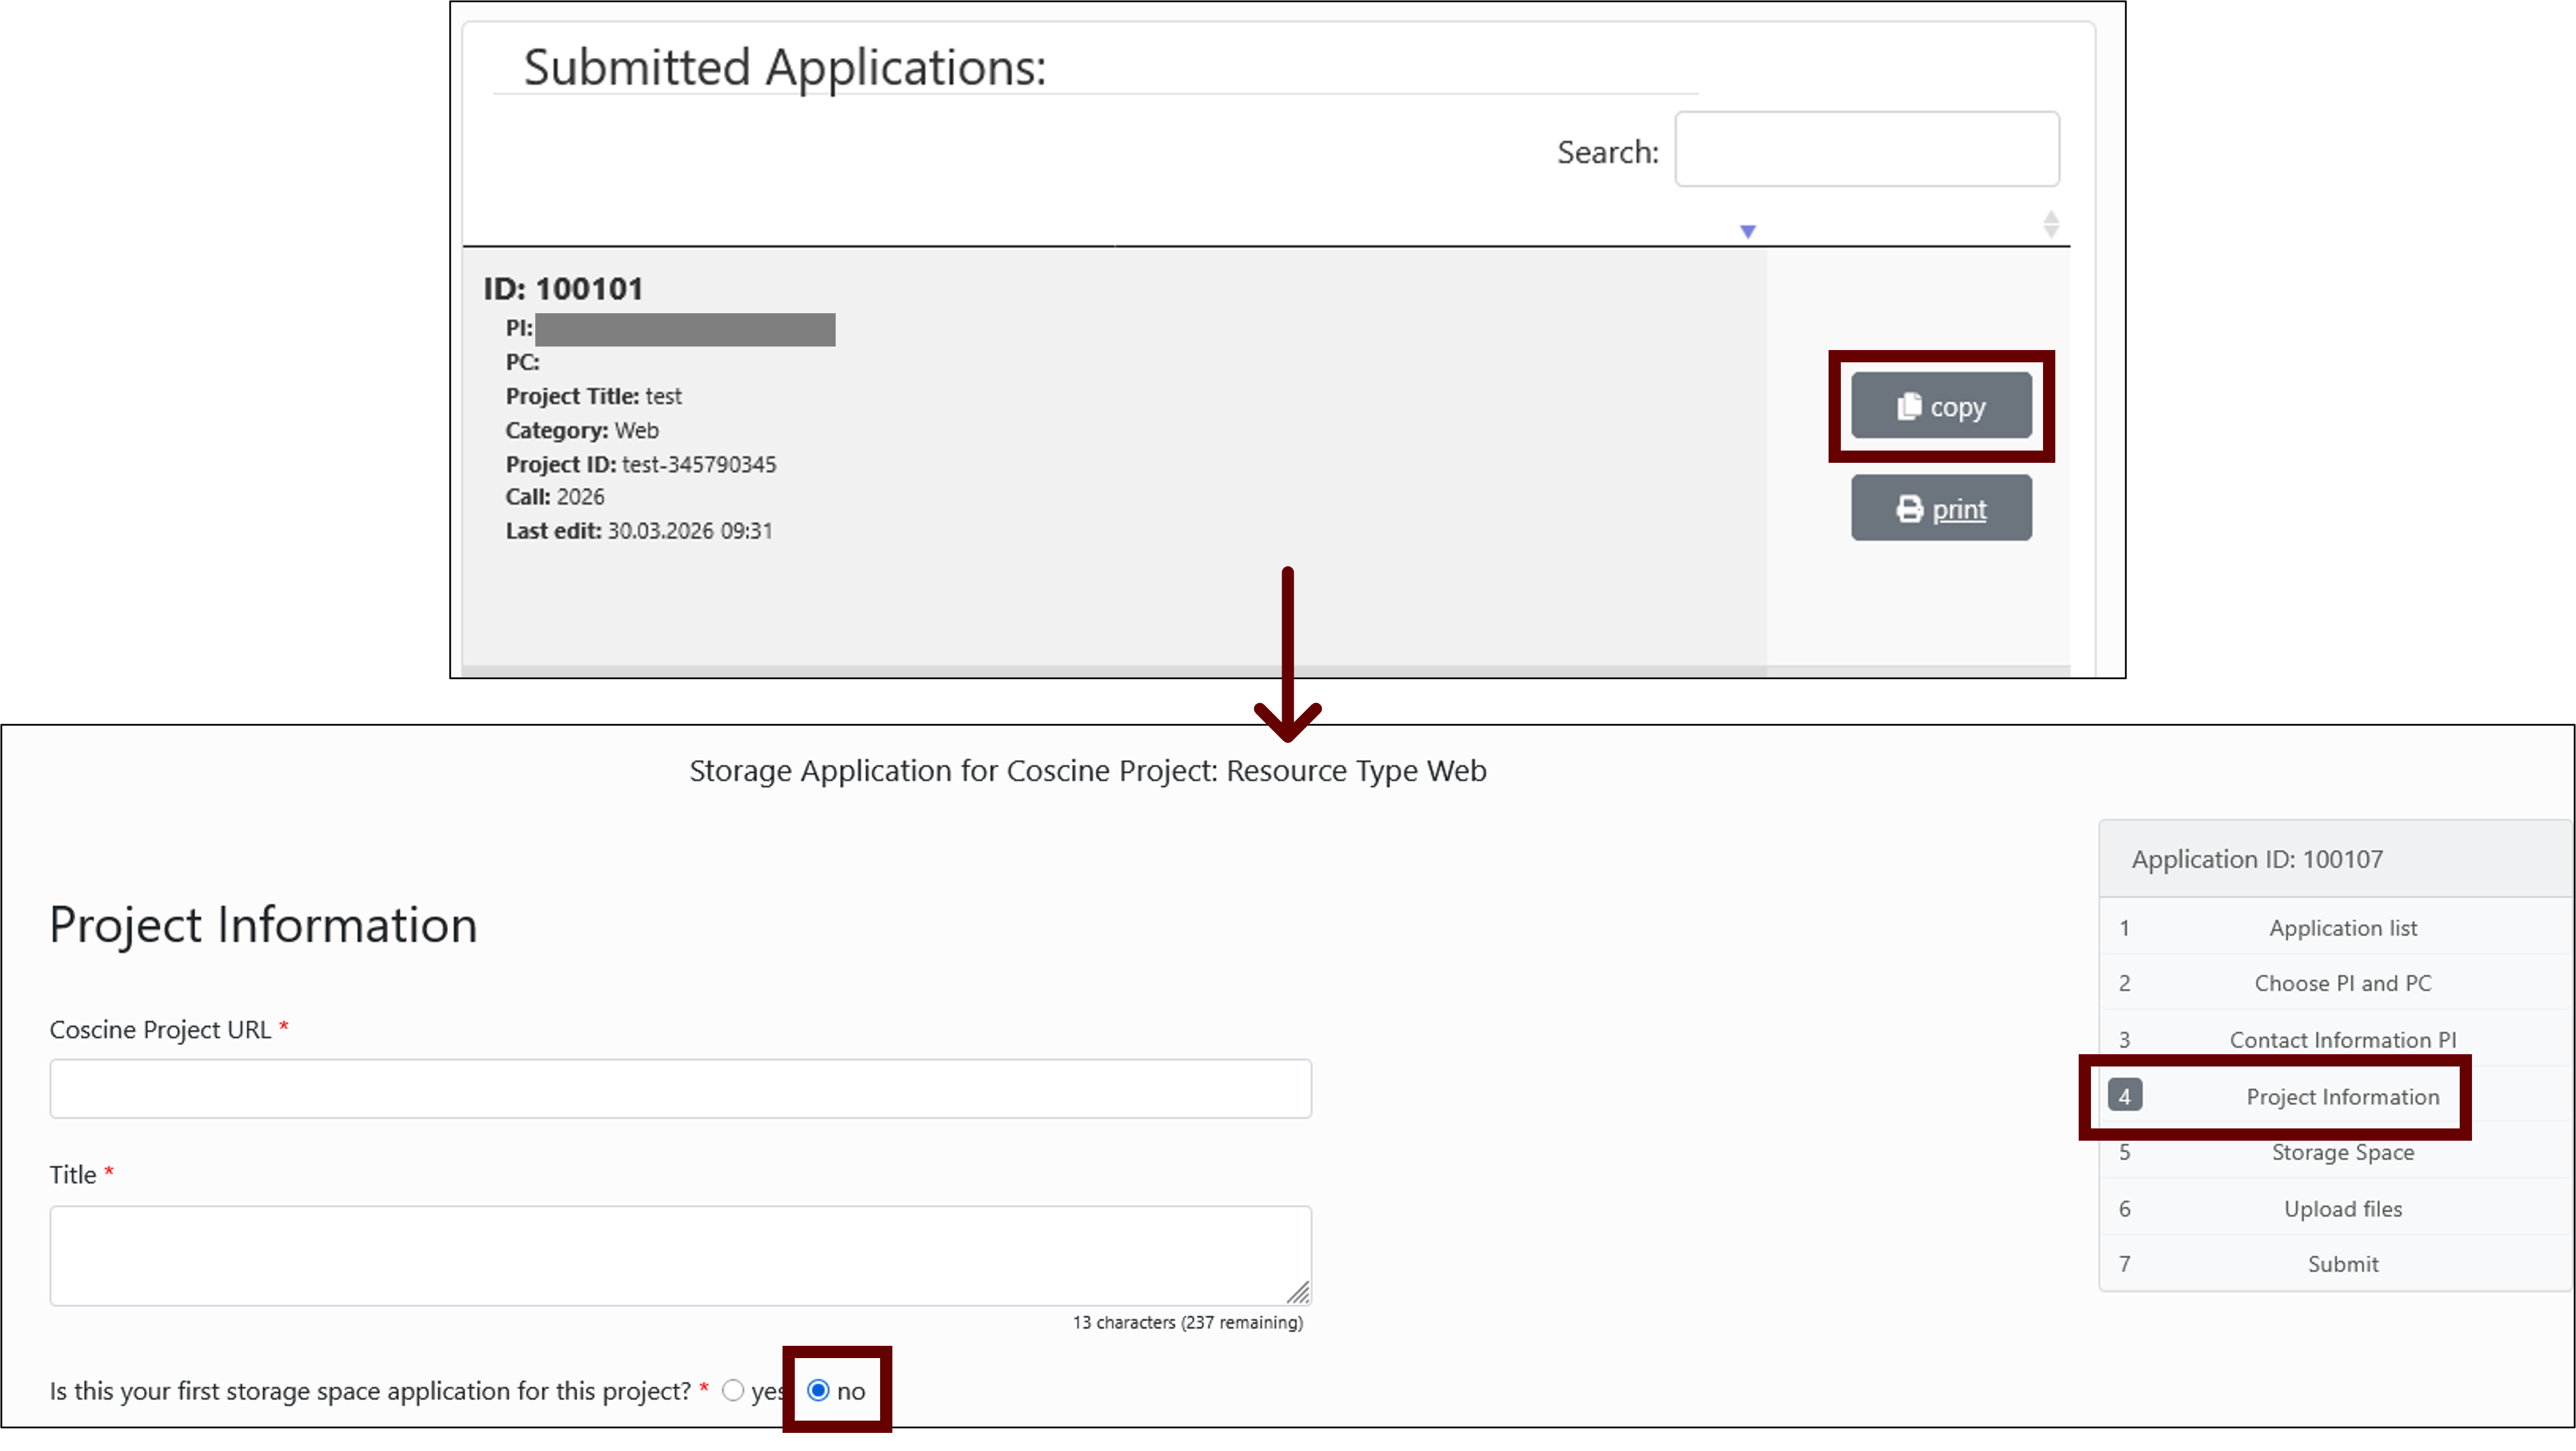Click '13 characters (237 remaining)' counter
The height and width of the screenshot is (1451, 2576).
click(1188, 1322)
